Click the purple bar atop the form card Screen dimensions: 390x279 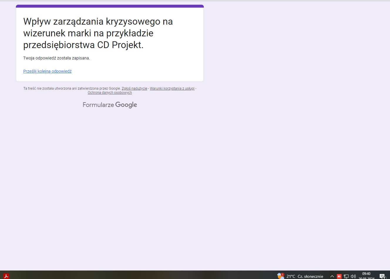tap(110, 6)
